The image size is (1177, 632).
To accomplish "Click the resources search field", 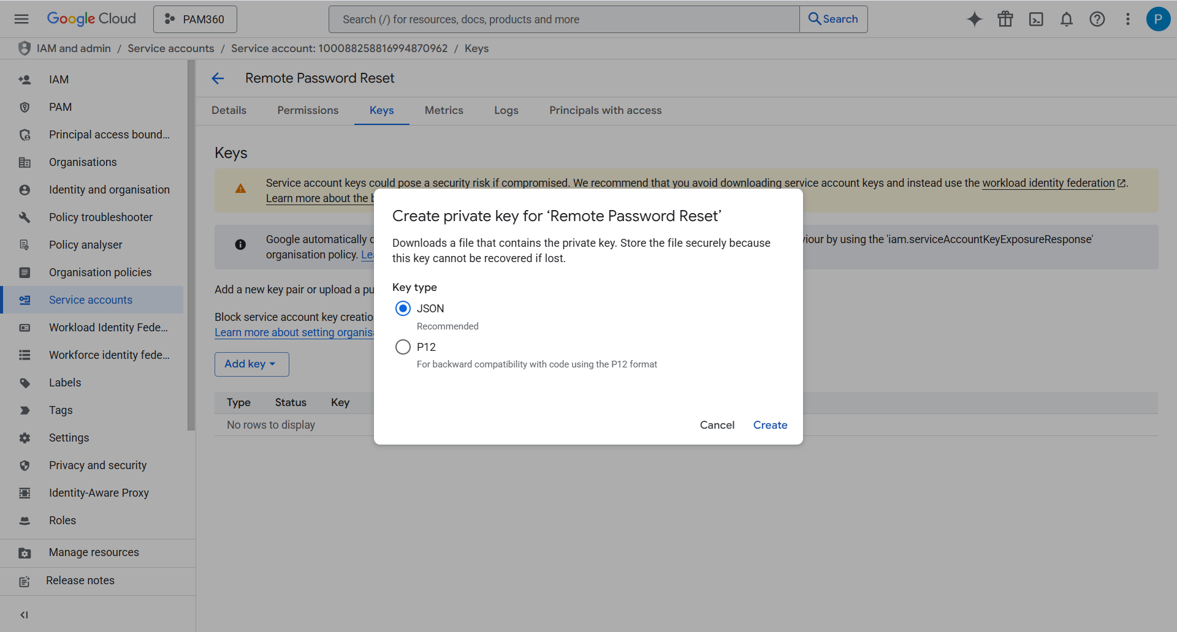I will pos(552,19).
